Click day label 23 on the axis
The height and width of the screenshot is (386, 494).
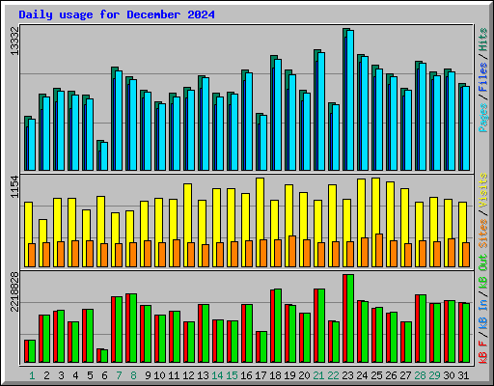click(347, 375)
